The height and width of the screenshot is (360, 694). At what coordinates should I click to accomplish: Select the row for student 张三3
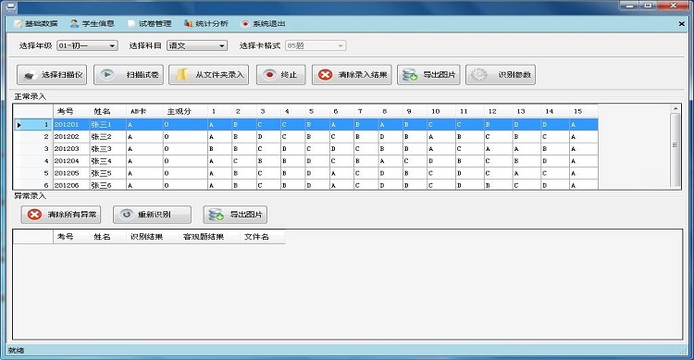point(305,149)
